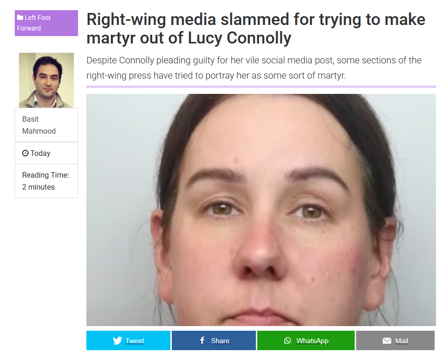Click the Mail link text
442x352 pixels.
402,341
